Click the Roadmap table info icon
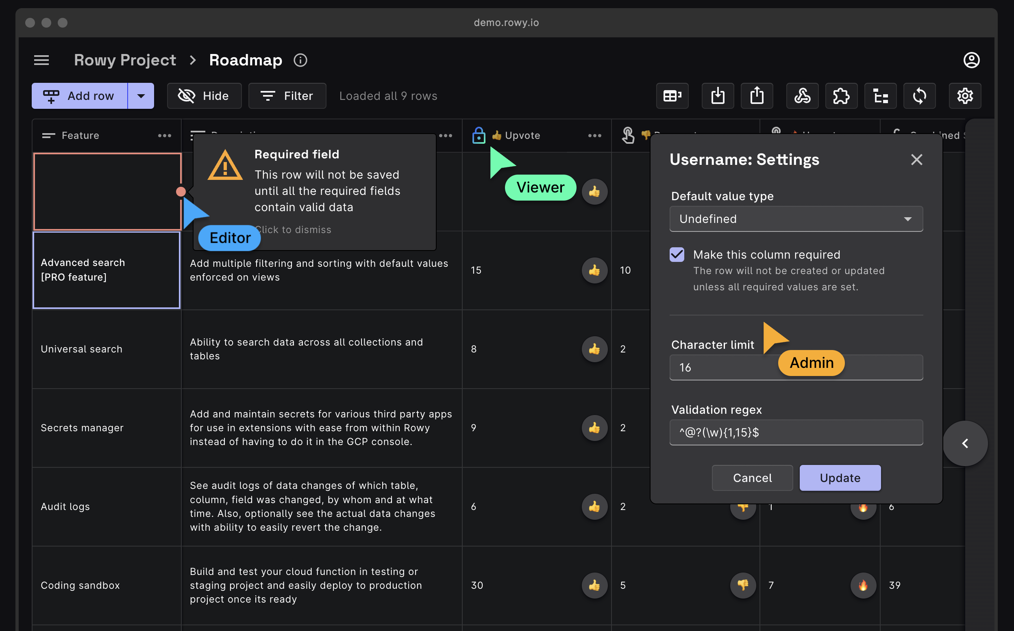Screen dimensions: 1014x631 point(300,60)
